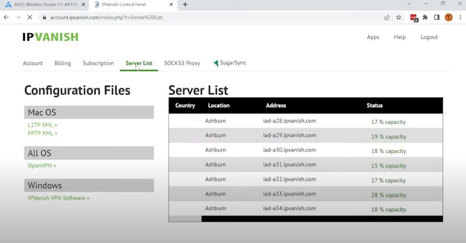Open the SugarSync tab

[x=230, y=63]
